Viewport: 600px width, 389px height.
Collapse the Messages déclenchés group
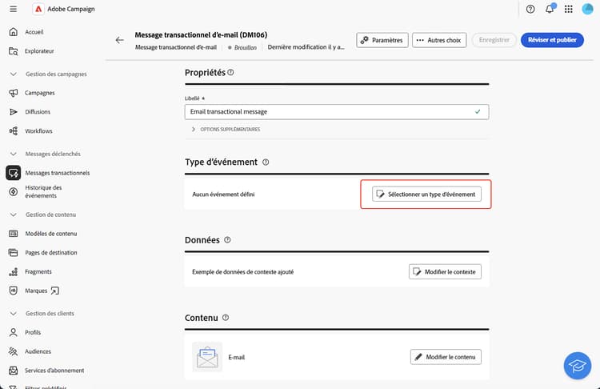13,154
